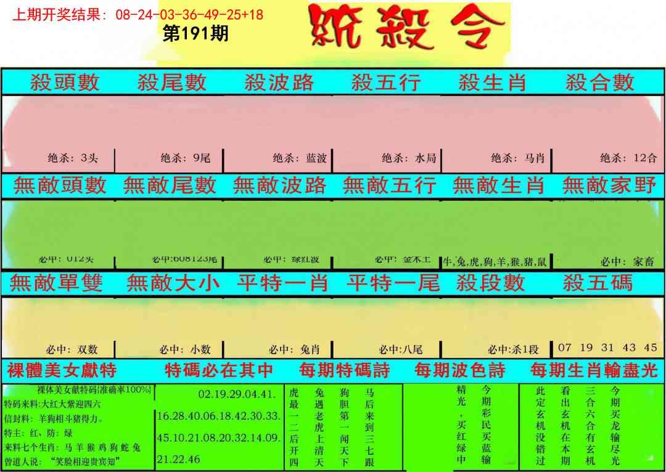Click the poem column 马后来到三七跟

369,427
